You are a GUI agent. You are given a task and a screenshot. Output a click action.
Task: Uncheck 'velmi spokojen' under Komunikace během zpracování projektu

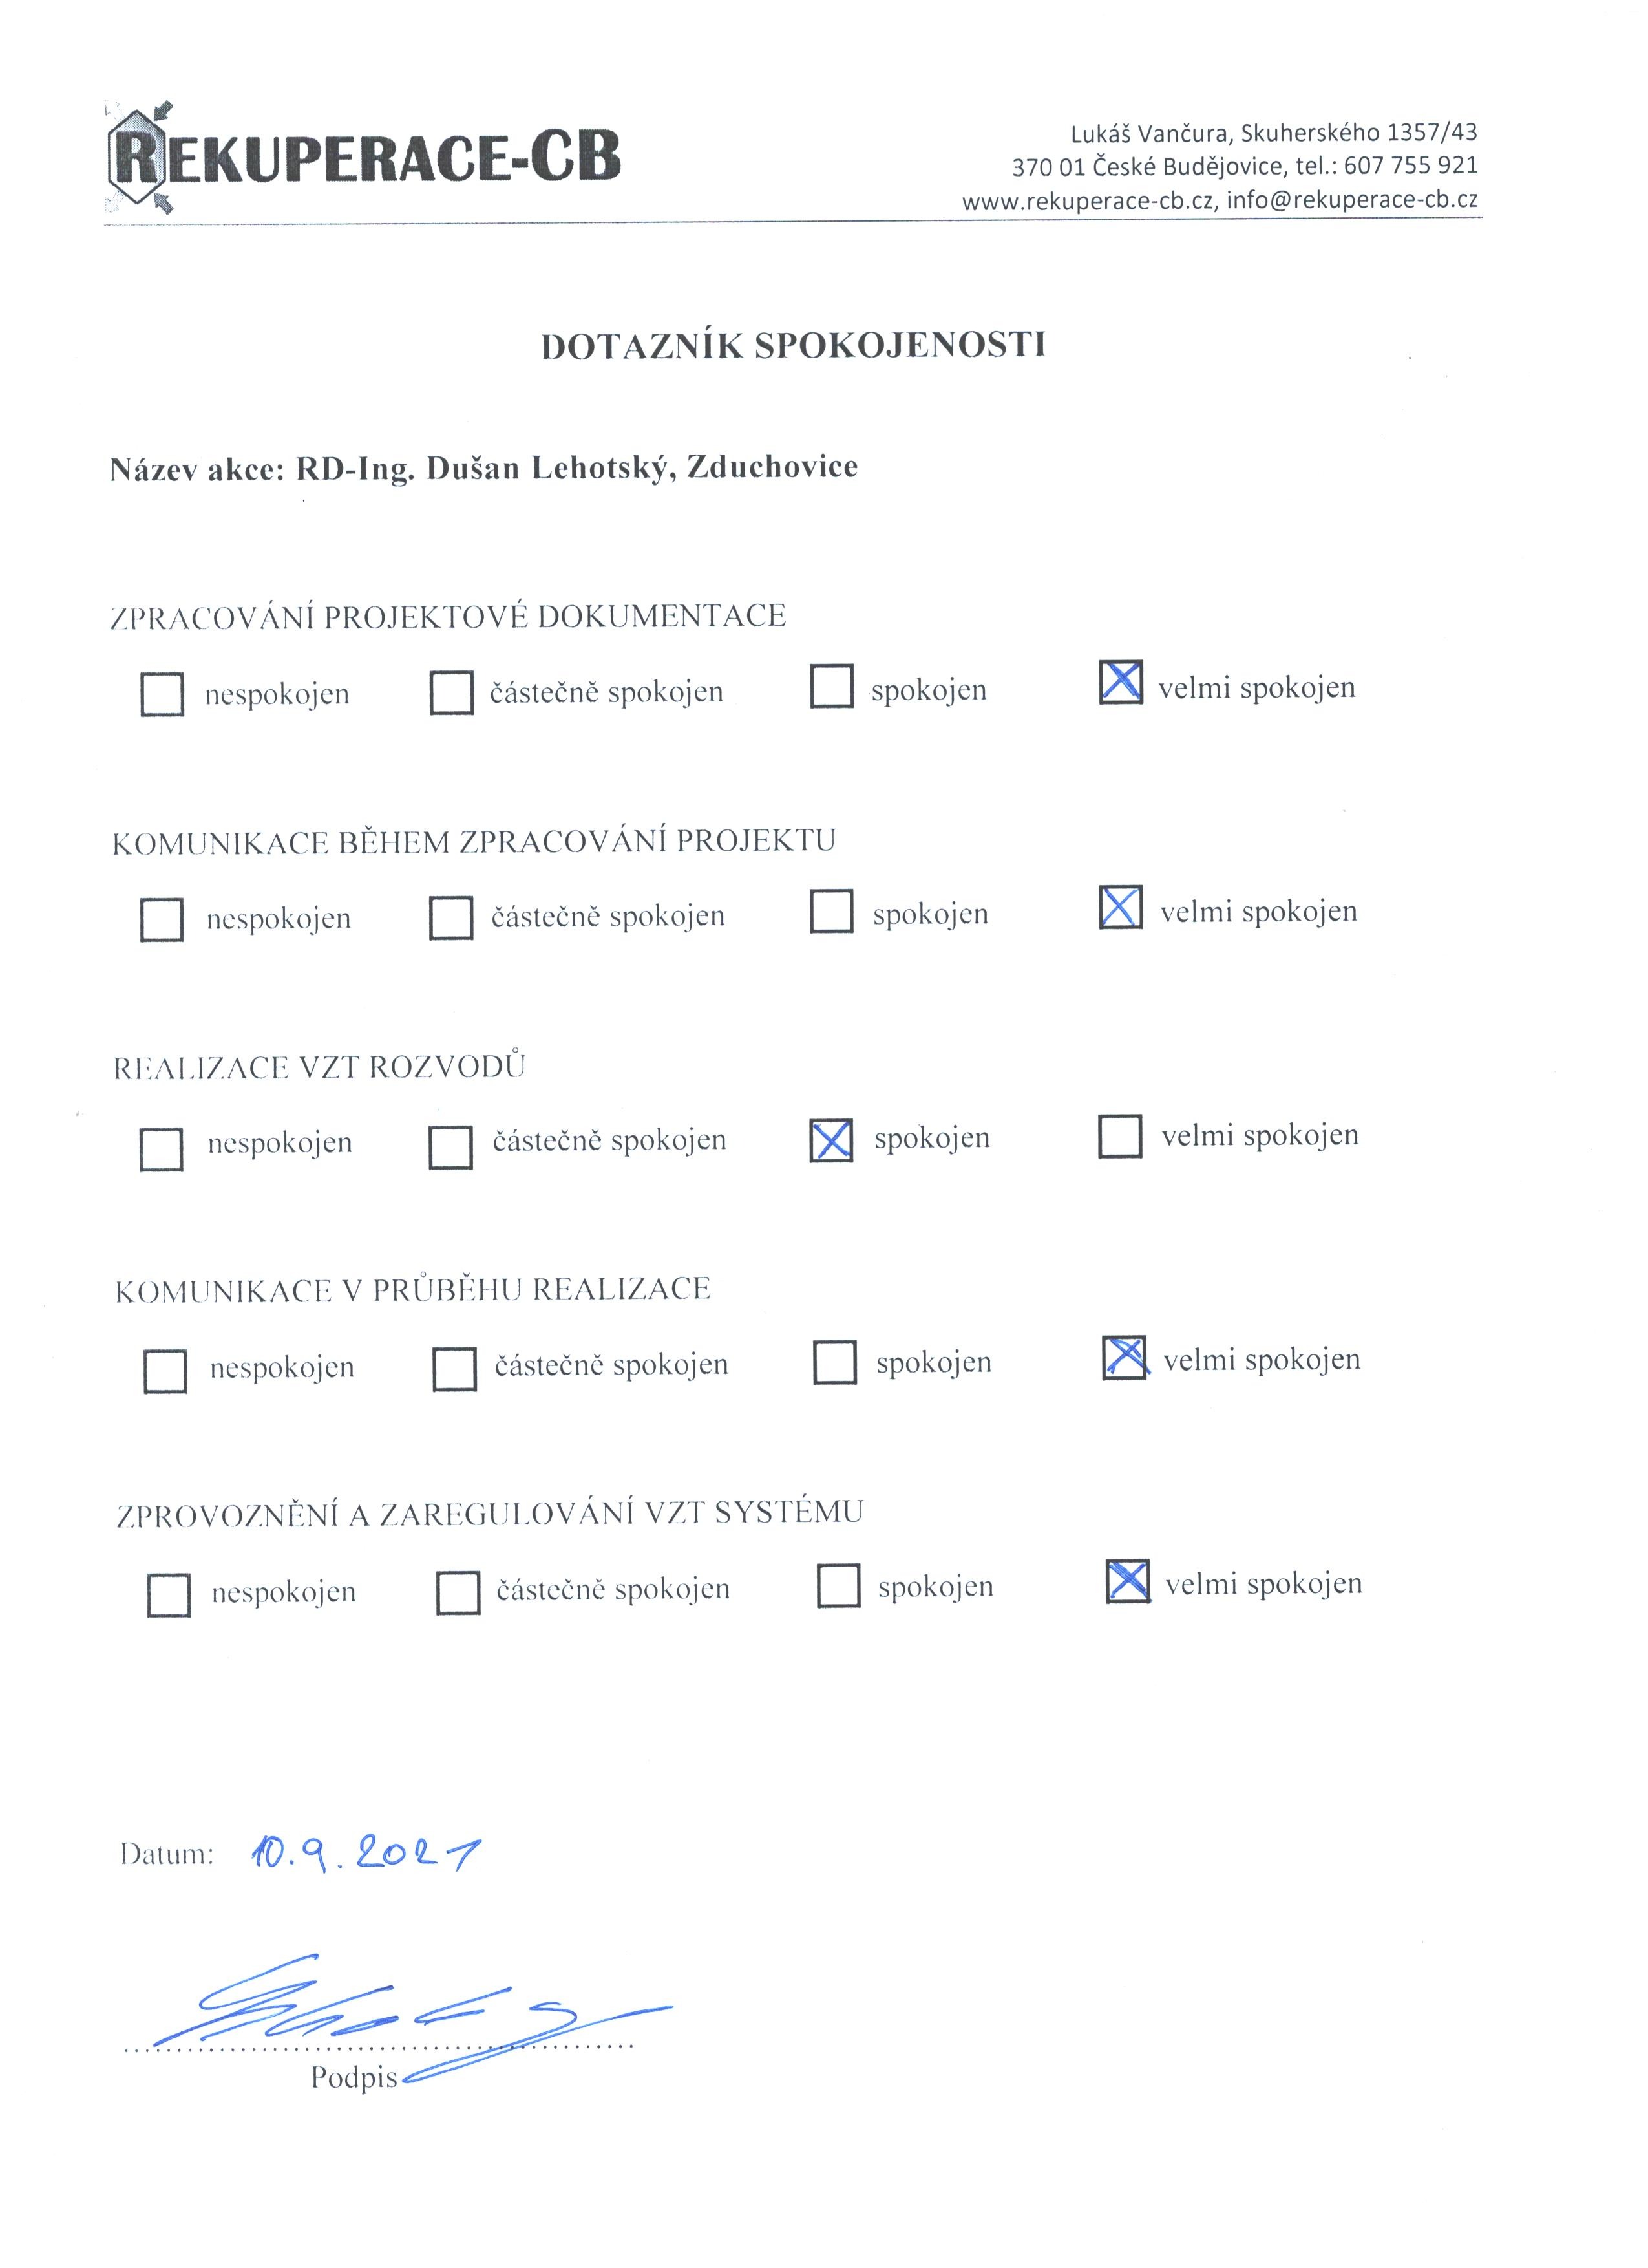tap(1121, 907)
